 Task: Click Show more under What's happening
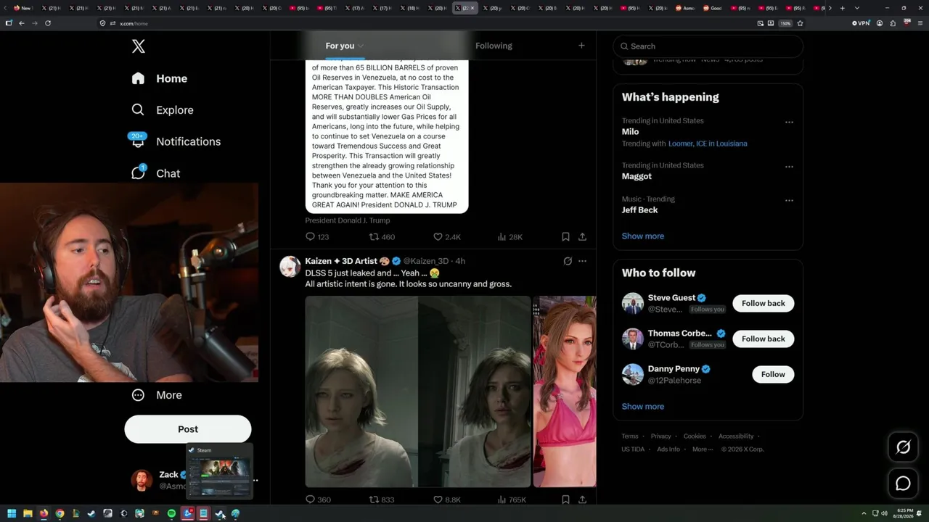pos(642,236)
